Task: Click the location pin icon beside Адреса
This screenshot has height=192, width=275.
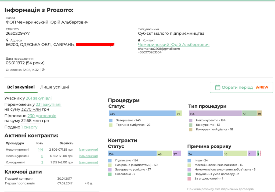Action: click(x=8, y=40)
